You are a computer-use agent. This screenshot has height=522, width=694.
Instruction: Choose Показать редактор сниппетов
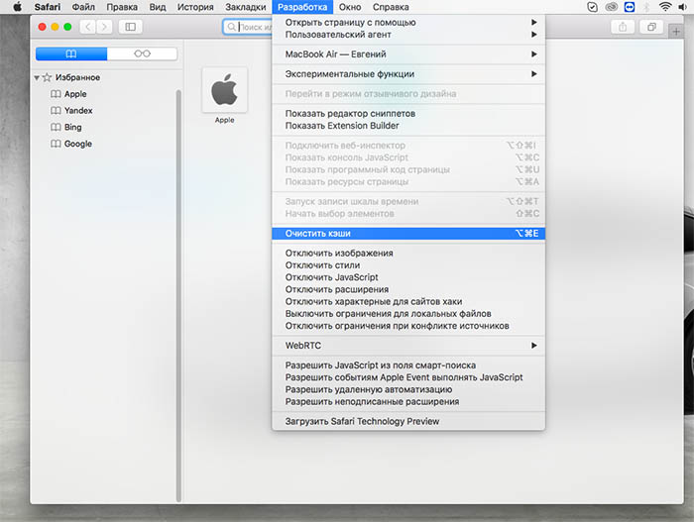(x=408, y=114)
